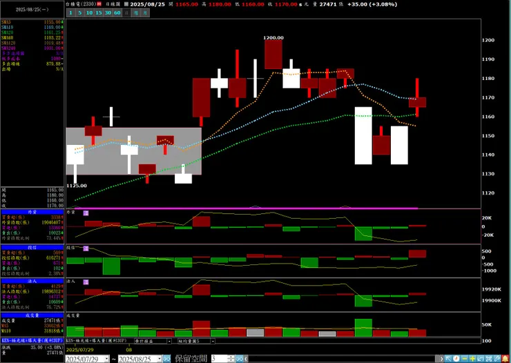
Task: Click the yellow minus zoom-out icon
Action: [x=465, y=359]
